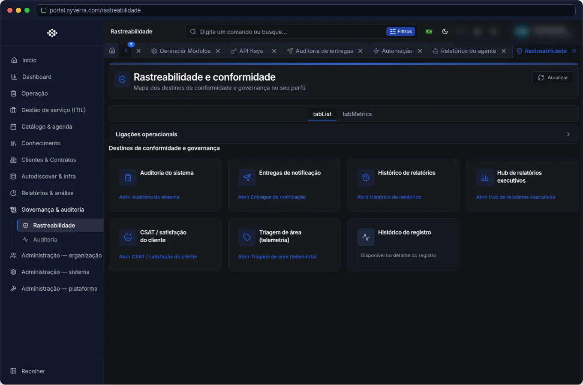583x385 pixels.
Task: Close the Automação tab
Action: pyautogui.click(x=420, y=51)
